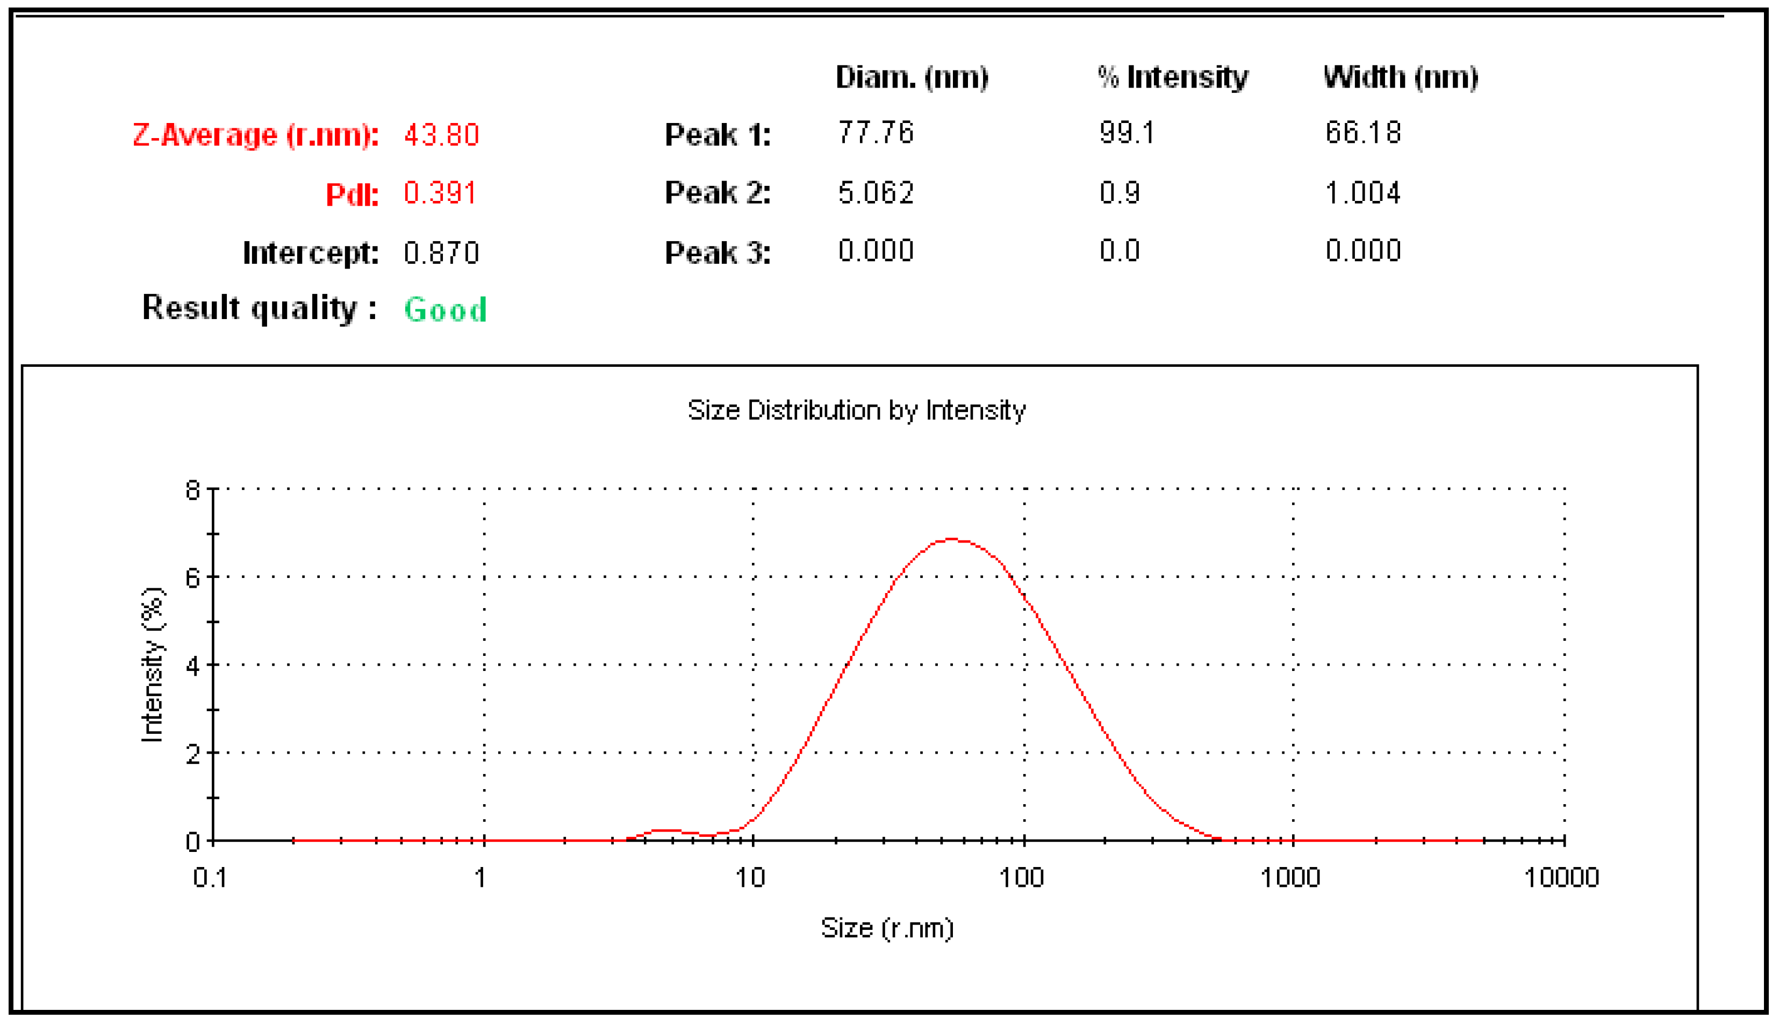Select the % Intensity column header

[1173, 77]
